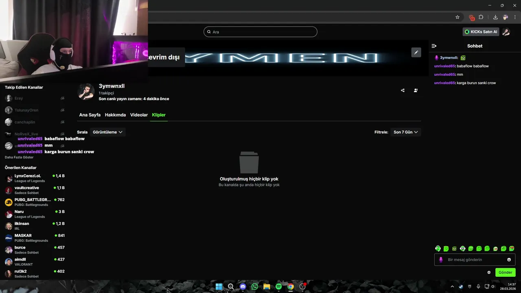Open the Chrome three-dot menu
Viewport: 521px width, 293px height.
[x=515, y=17]
